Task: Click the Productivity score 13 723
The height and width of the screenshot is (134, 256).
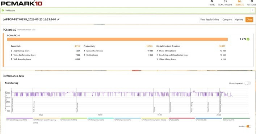Action: click(150, 46)
